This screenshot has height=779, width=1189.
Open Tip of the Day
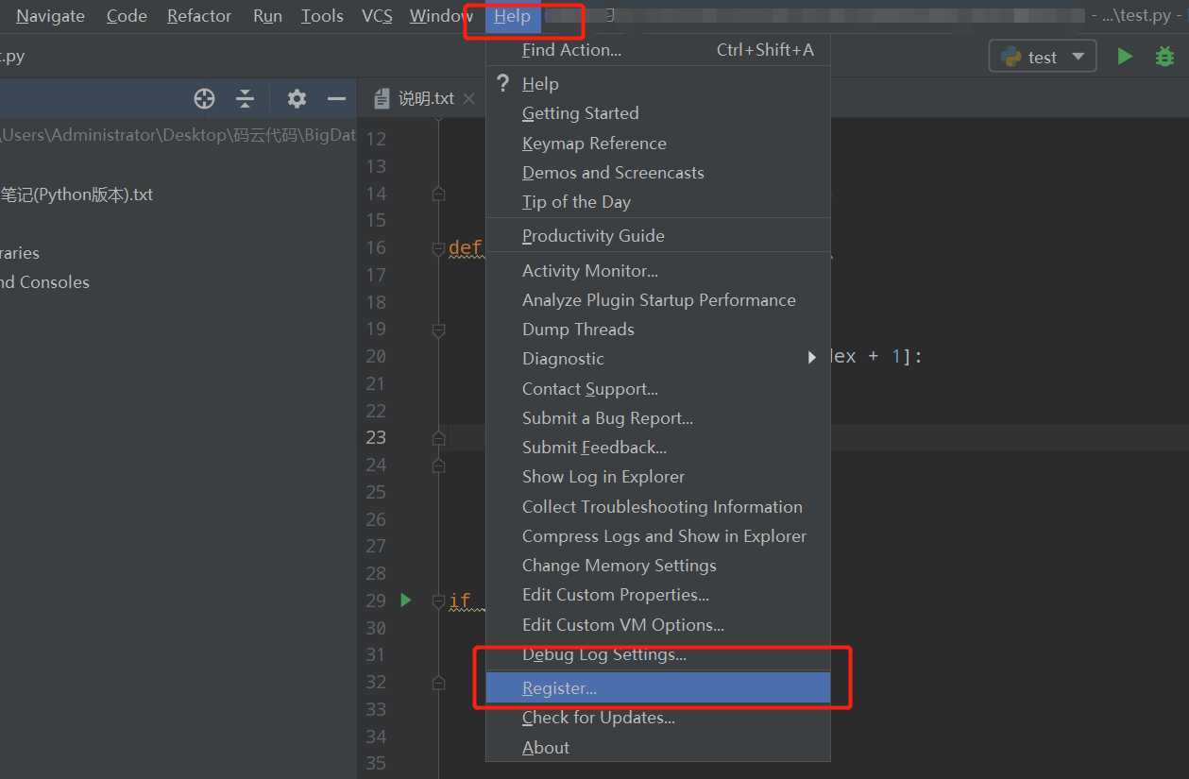tap(658, 202)
